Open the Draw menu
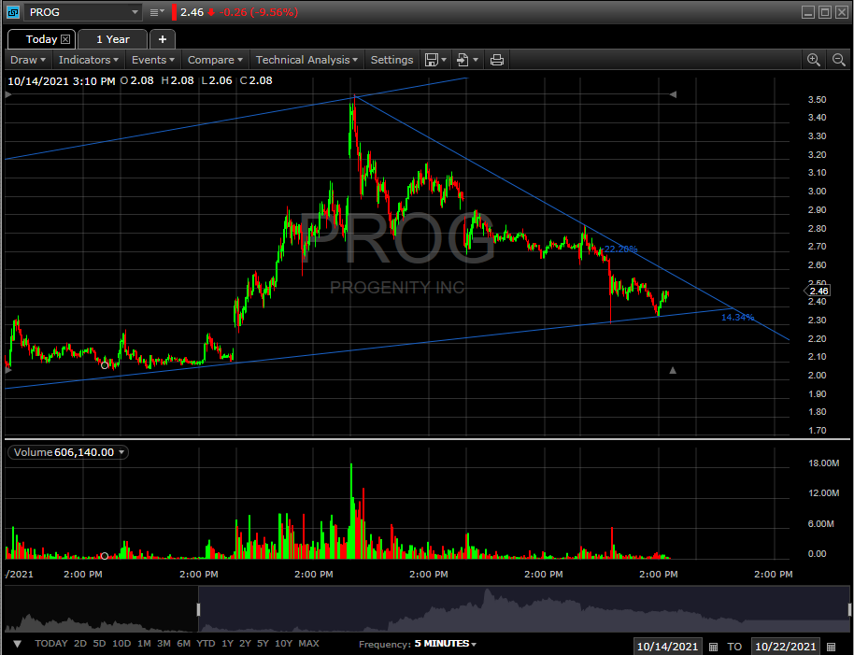This screenshot has width=854, height=655. pos(28,60)
